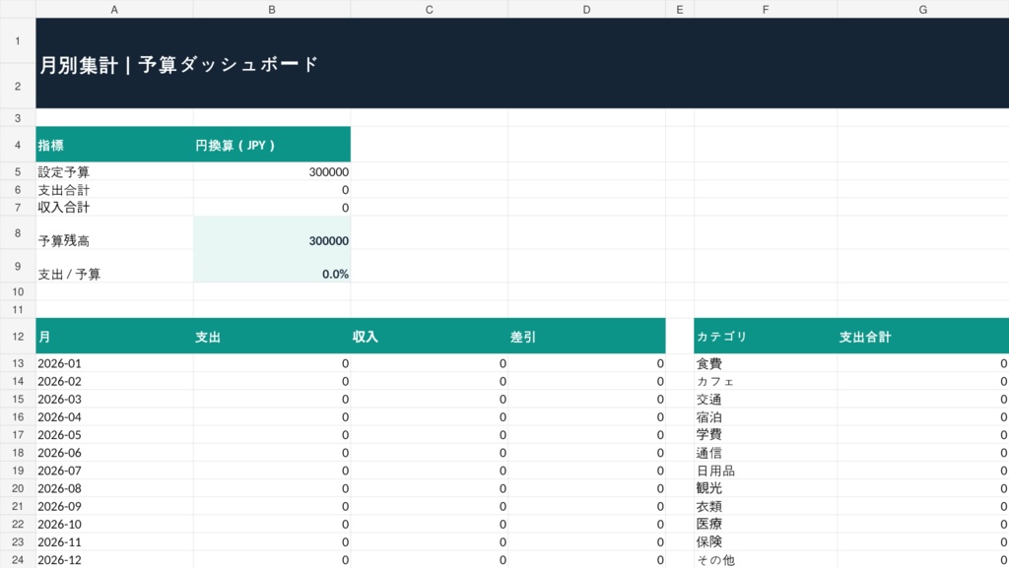1009x568 pixels.
Task: Select the 2026-09 month cell
Action: click(x=114, y=506)
